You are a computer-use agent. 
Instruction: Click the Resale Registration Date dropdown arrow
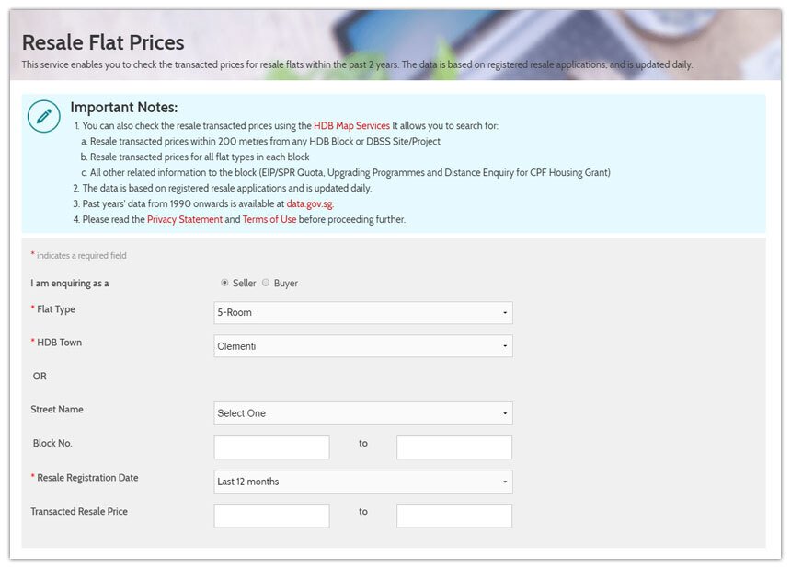pyautogui.click(x=505, y=482)
